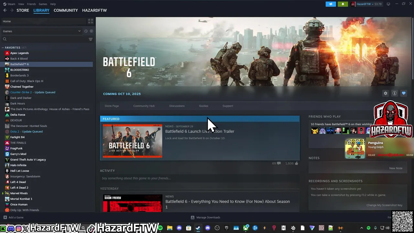This screenshot has width=414, height=233.
Task: Open advanced library filters icon
Action: [x=91, y=39]
